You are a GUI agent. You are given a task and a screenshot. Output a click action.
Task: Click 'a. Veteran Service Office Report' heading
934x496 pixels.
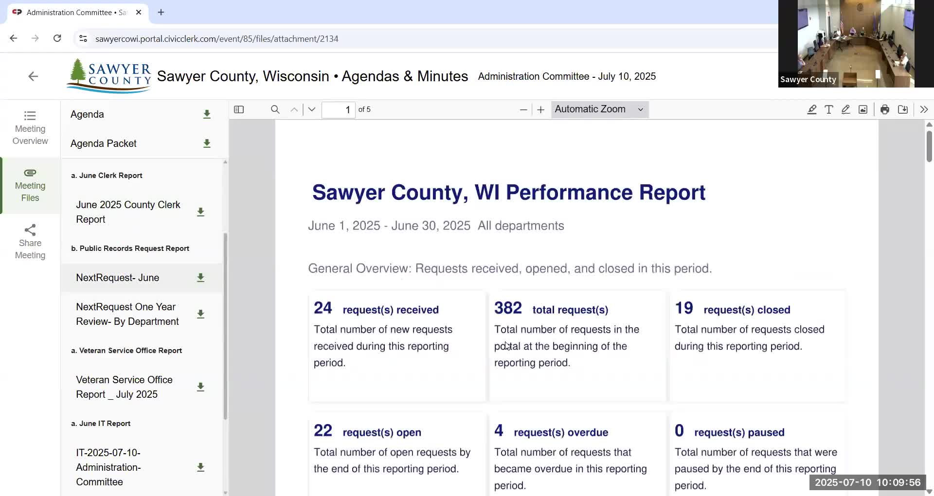point(126,351)
